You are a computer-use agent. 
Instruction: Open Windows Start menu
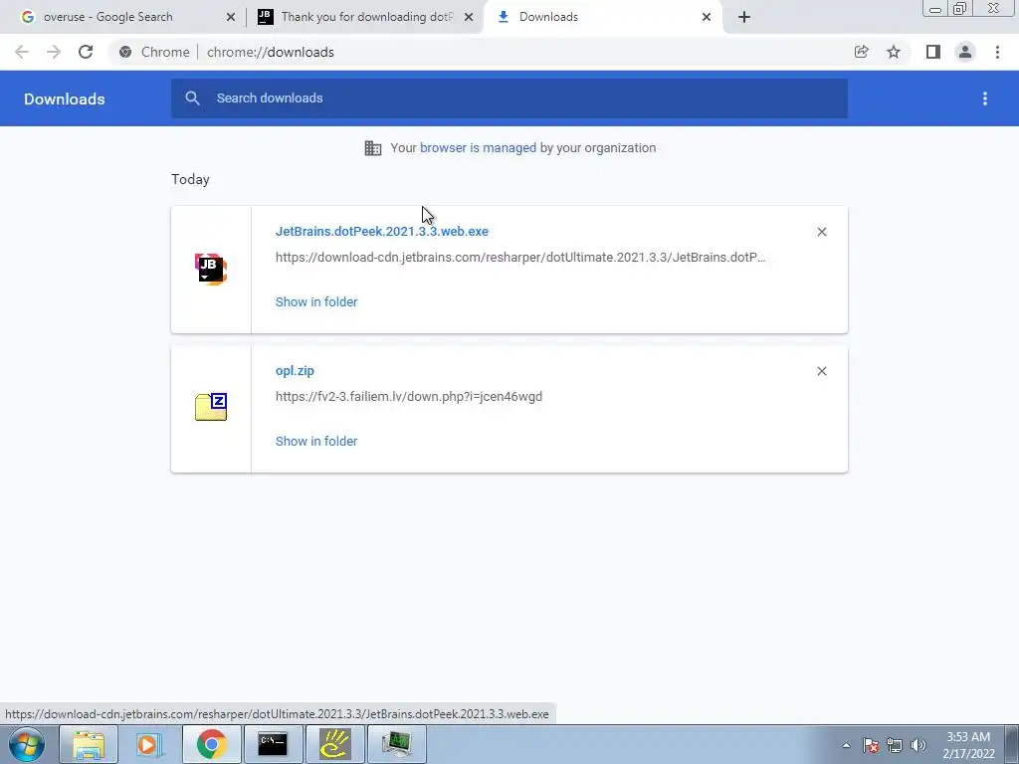[x=27, y=744]
